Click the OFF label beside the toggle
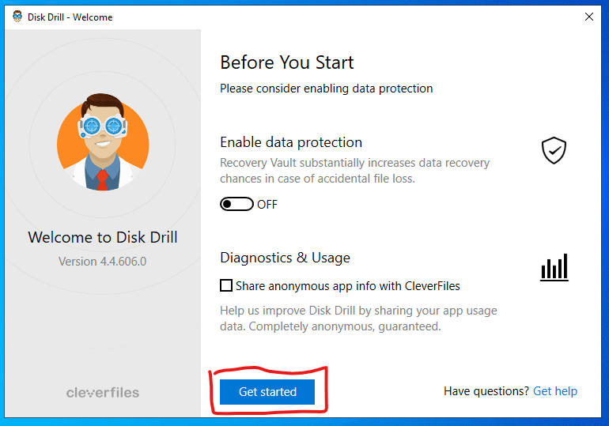Image resolution: width=609 pixels, height=426 pixels. coord(267,205)
